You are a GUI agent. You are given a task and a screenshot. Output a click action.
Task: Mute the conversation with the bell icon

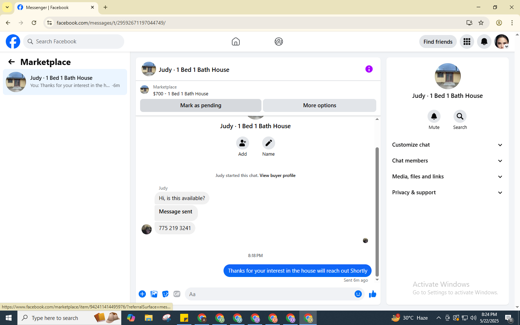pyautogui.click(x=434, y=116)
